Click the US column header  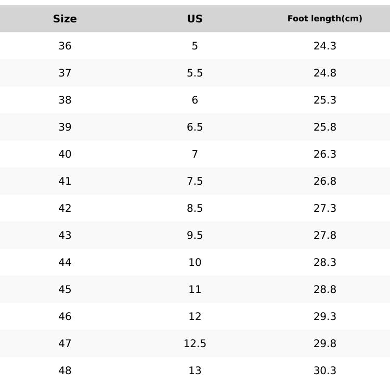tap(195, 19)
